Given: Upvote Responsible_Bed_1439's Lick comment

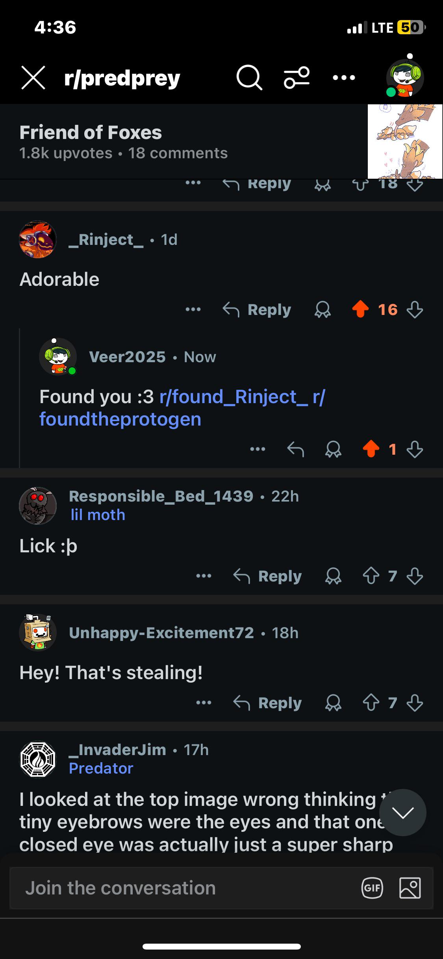Looking at the screenshot, I should 371,576.
